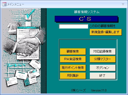Click the このIDの顧客情報を label

(102, 26)
